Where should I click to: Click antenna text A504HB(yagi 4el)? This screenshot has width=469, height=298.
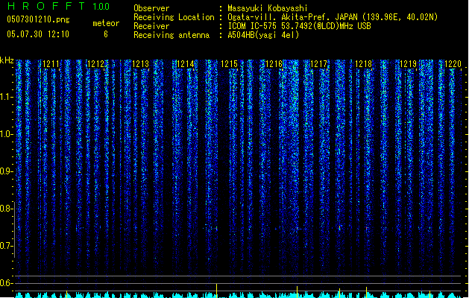pos(263,35)
